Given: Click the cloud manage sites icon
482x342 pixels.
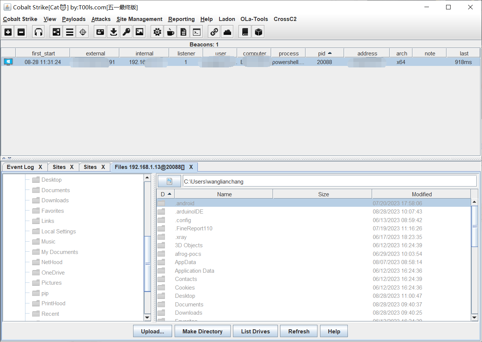Looking at the screenshot, I should pyautogui.click(x=227, y=32).
